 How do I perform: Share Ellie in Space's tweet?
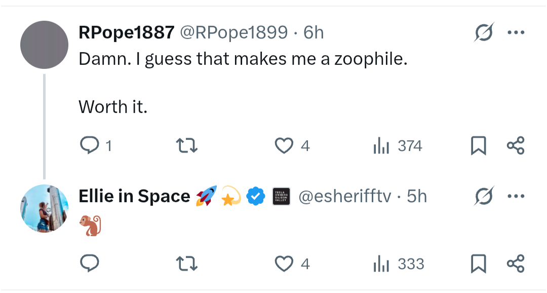[x=516, y=263]
